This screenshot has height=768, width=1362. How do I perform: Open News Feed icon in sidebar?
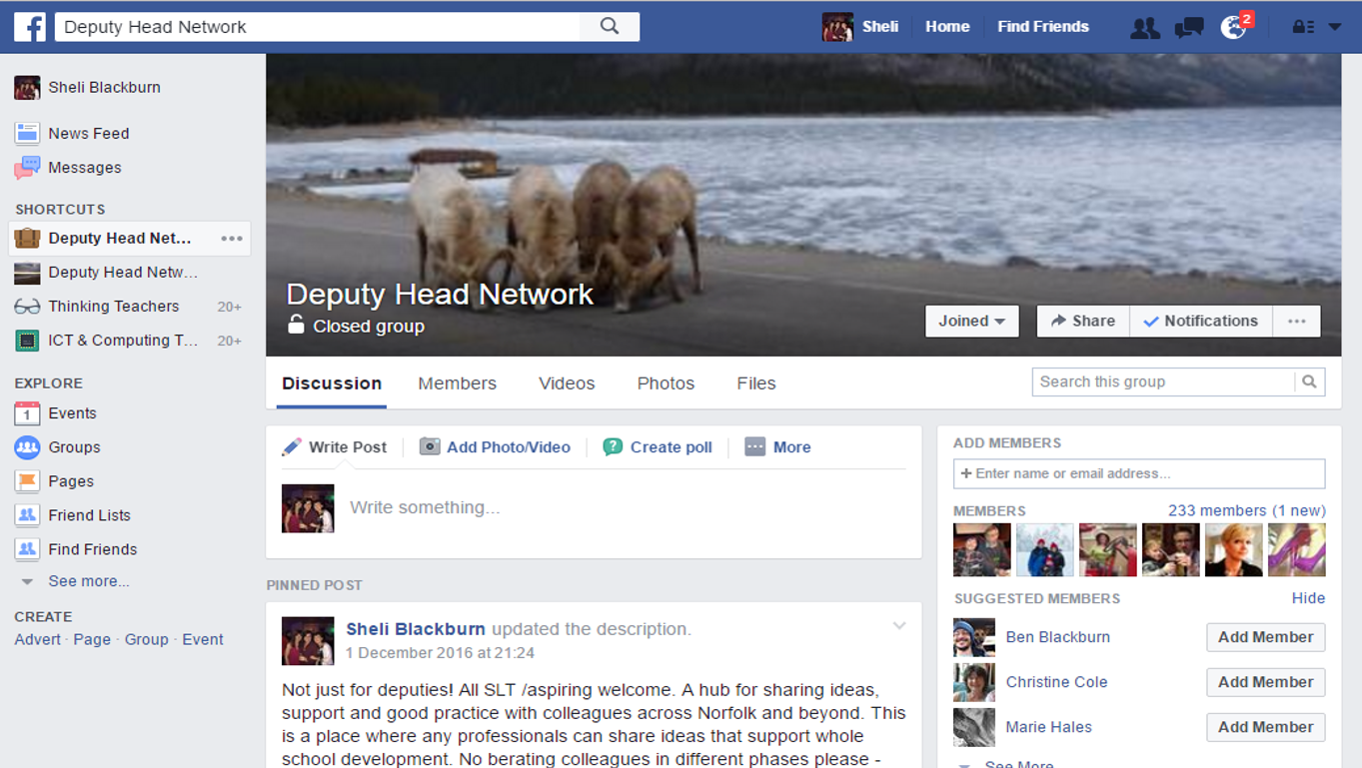coord(27,133)
